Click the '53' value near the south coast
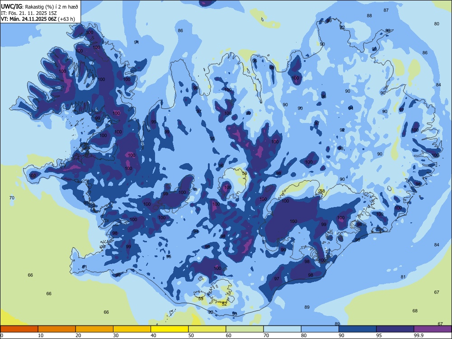The width and height of the screenshot is (452, 339). [x=201, y=299]
